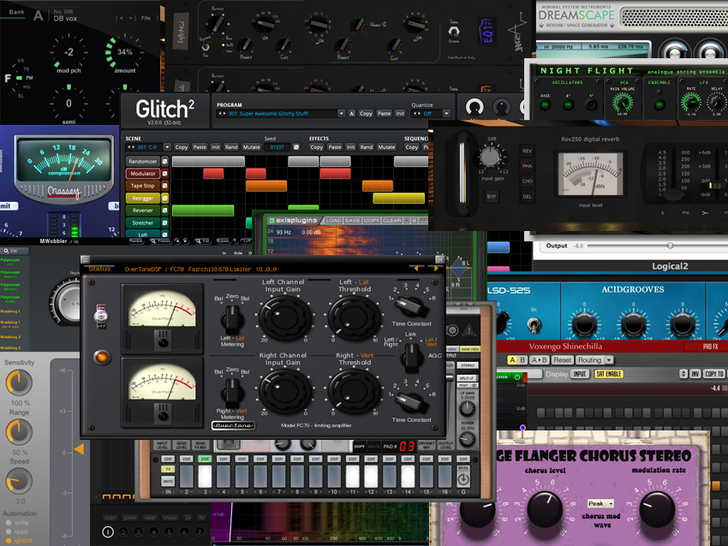Select preset slot A in Voxengo
The image size is (728, 546).
point(512,360)
